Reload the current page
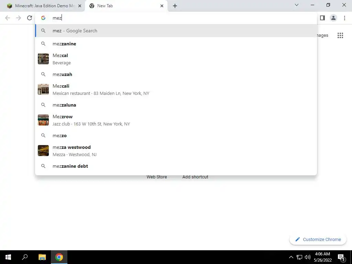The image size is (352, 264). 30,18
